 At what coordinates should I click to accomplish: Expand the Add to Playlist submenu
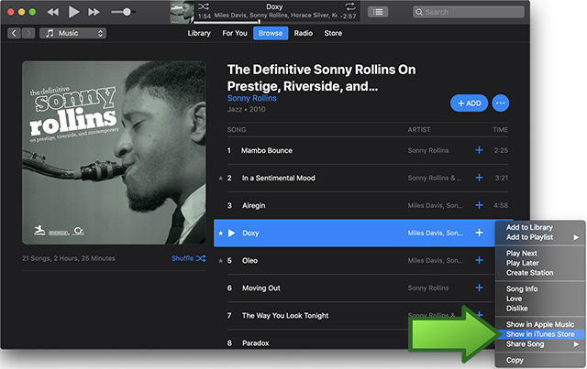point(540,237)
